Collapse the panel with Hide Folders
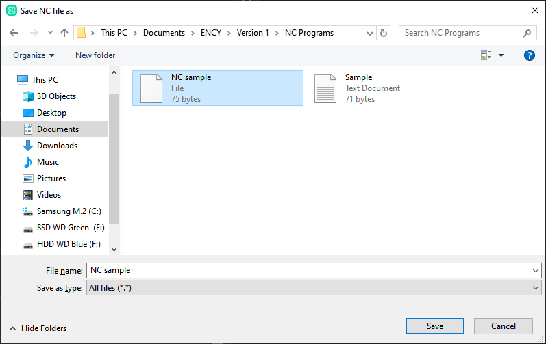This screenshot has height=344, width=546. (38, 328)
